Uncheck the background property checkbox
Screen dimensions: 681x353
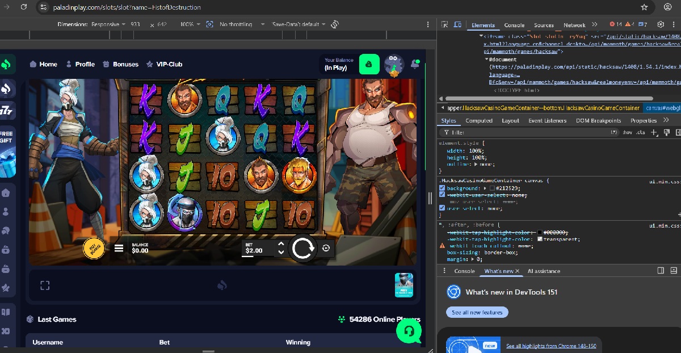point(443,188)
